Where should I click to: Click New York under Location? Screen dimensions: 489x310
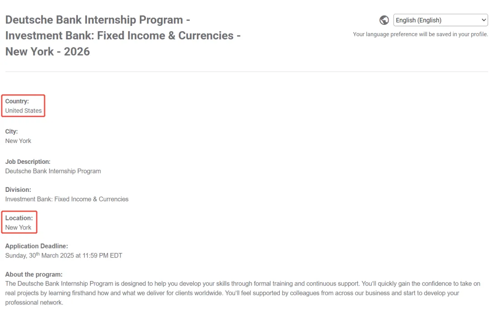click(x=18, y=228)
